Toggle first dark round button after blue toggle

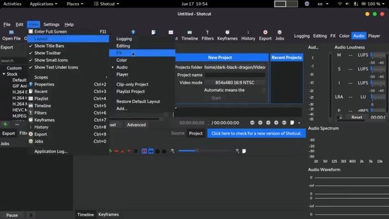pos(157,151)
